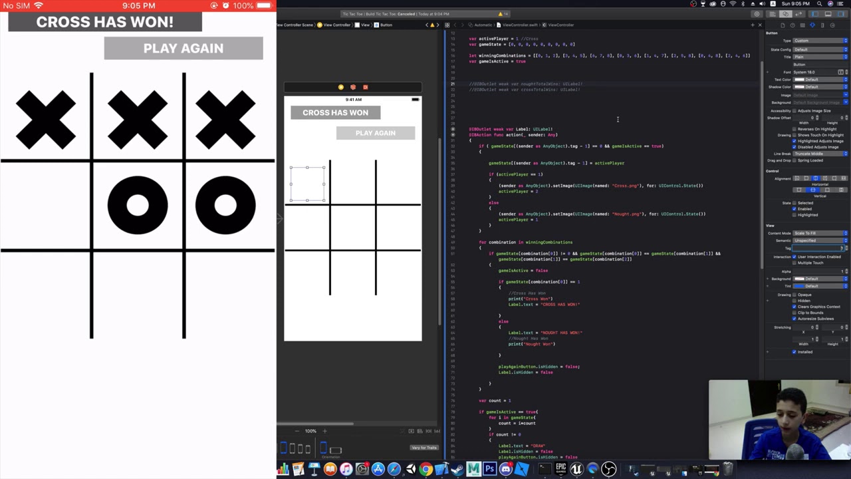Tap PLAY AGAIN in the simulator
Viewport: 851px width, 479px height.
[183, 48]
